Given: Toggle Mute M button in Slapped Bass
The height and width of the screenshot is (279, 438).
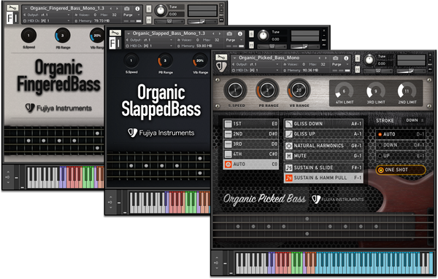Looking at the screenshot, I should pyautogui.click(x=251, y=44).
